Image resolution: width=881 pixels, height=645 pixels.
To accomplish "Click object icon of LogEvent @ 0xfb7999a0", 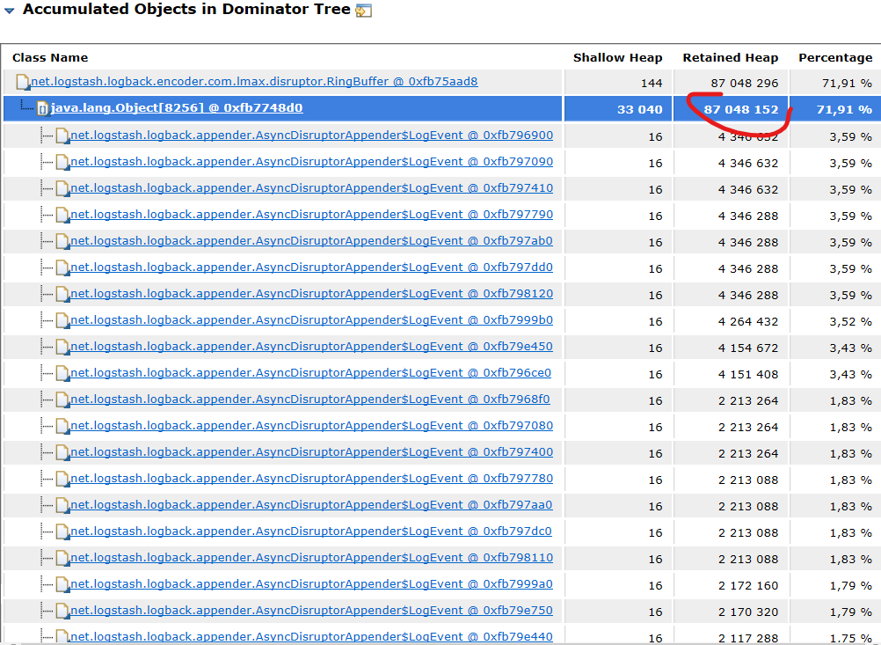I will (62, 585).
